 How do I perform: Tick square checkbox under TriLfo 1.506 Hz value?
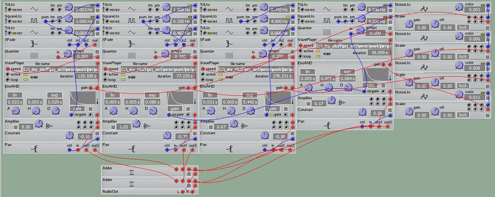click(195, 11)
